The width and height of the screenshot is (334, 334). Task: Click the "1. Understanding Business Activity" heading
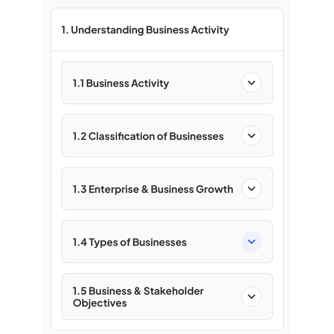tap(145, 30)
